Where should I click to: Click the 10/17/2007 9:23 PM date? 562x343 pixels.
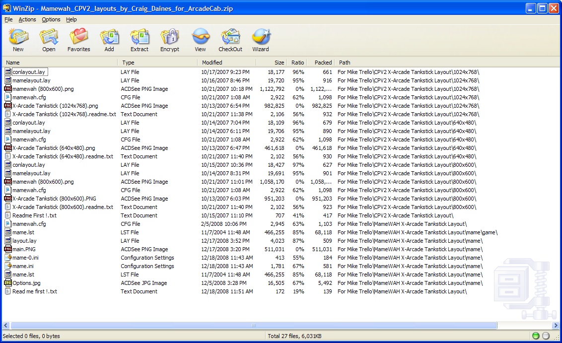coord(225,72)
